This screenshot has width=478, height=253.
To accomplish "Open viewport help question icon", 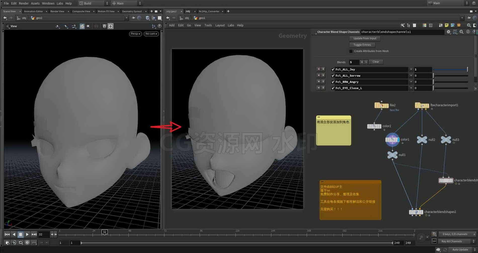I will pos(159,26).
